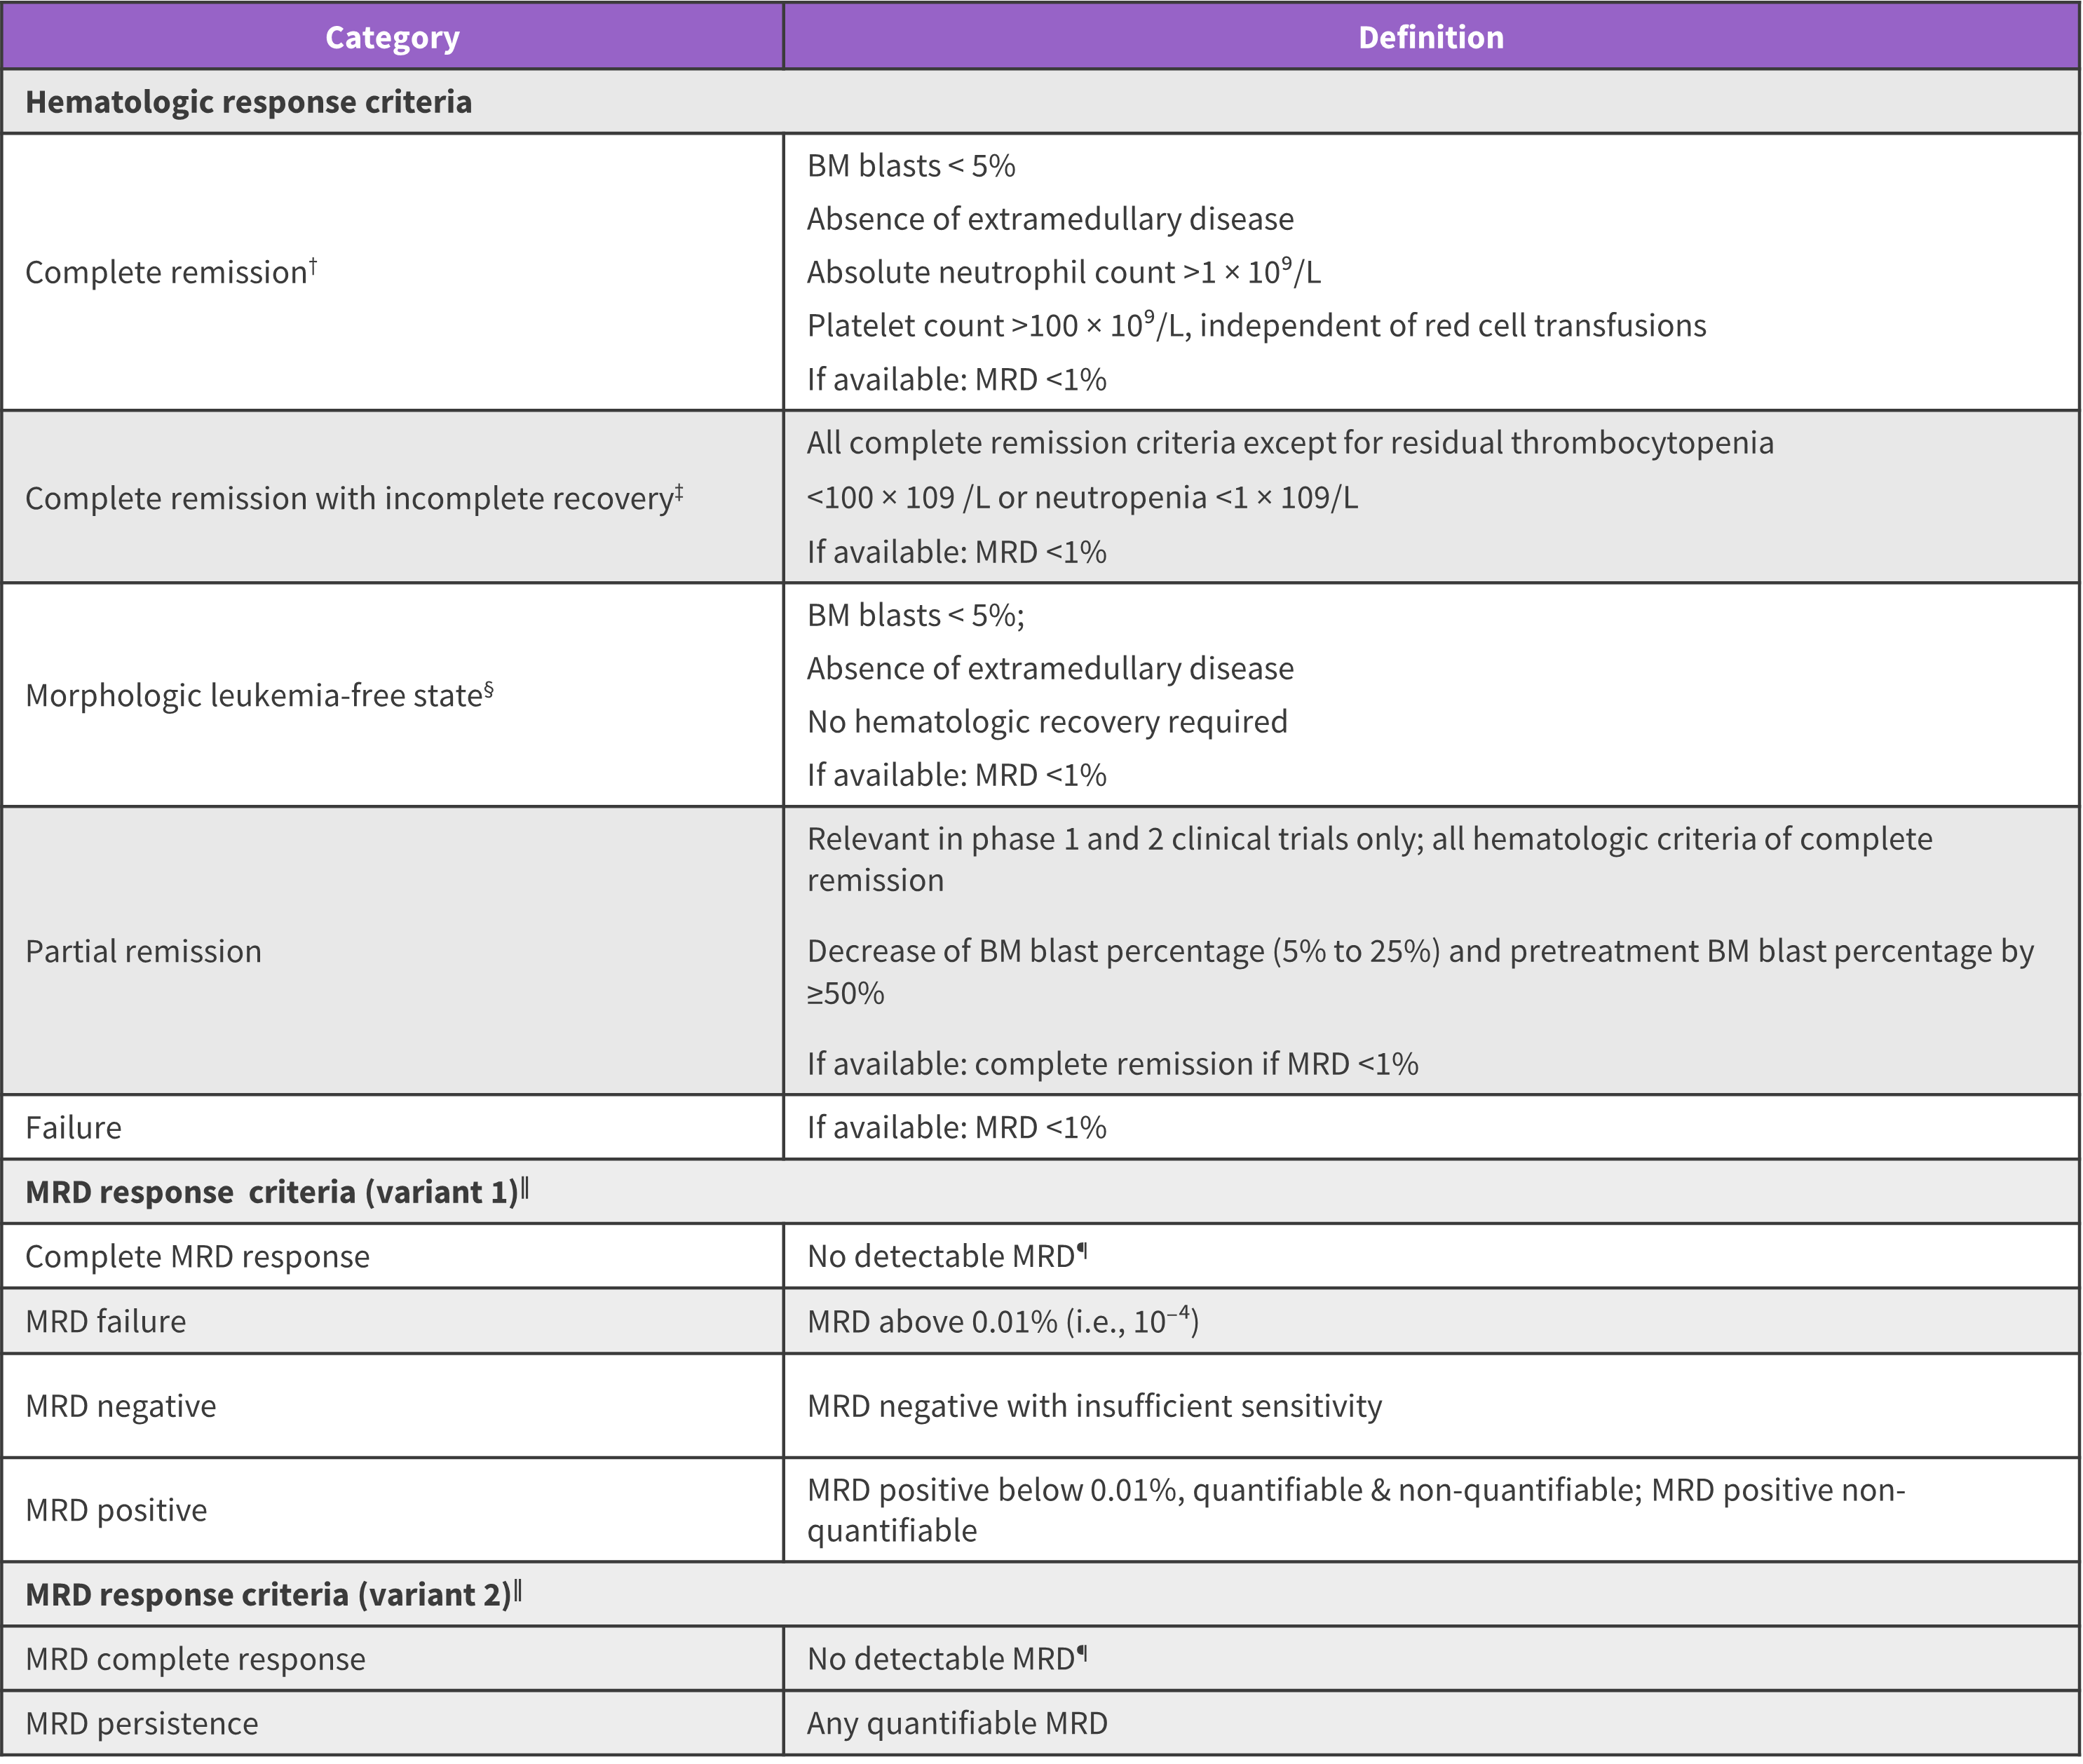Click the Complete remission category cell
The image size is (2083, 1764).
(x=165, y=273)
